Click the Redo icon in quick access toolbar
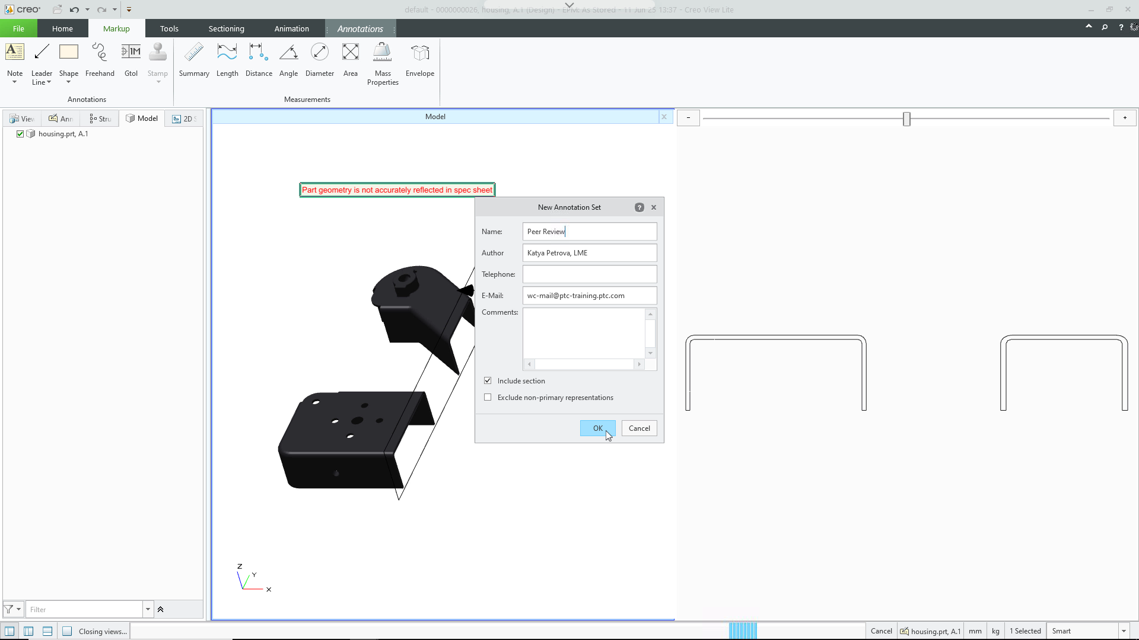Image resolution: width=1139 pixels, height=640 pixels. tap(101, 9)
